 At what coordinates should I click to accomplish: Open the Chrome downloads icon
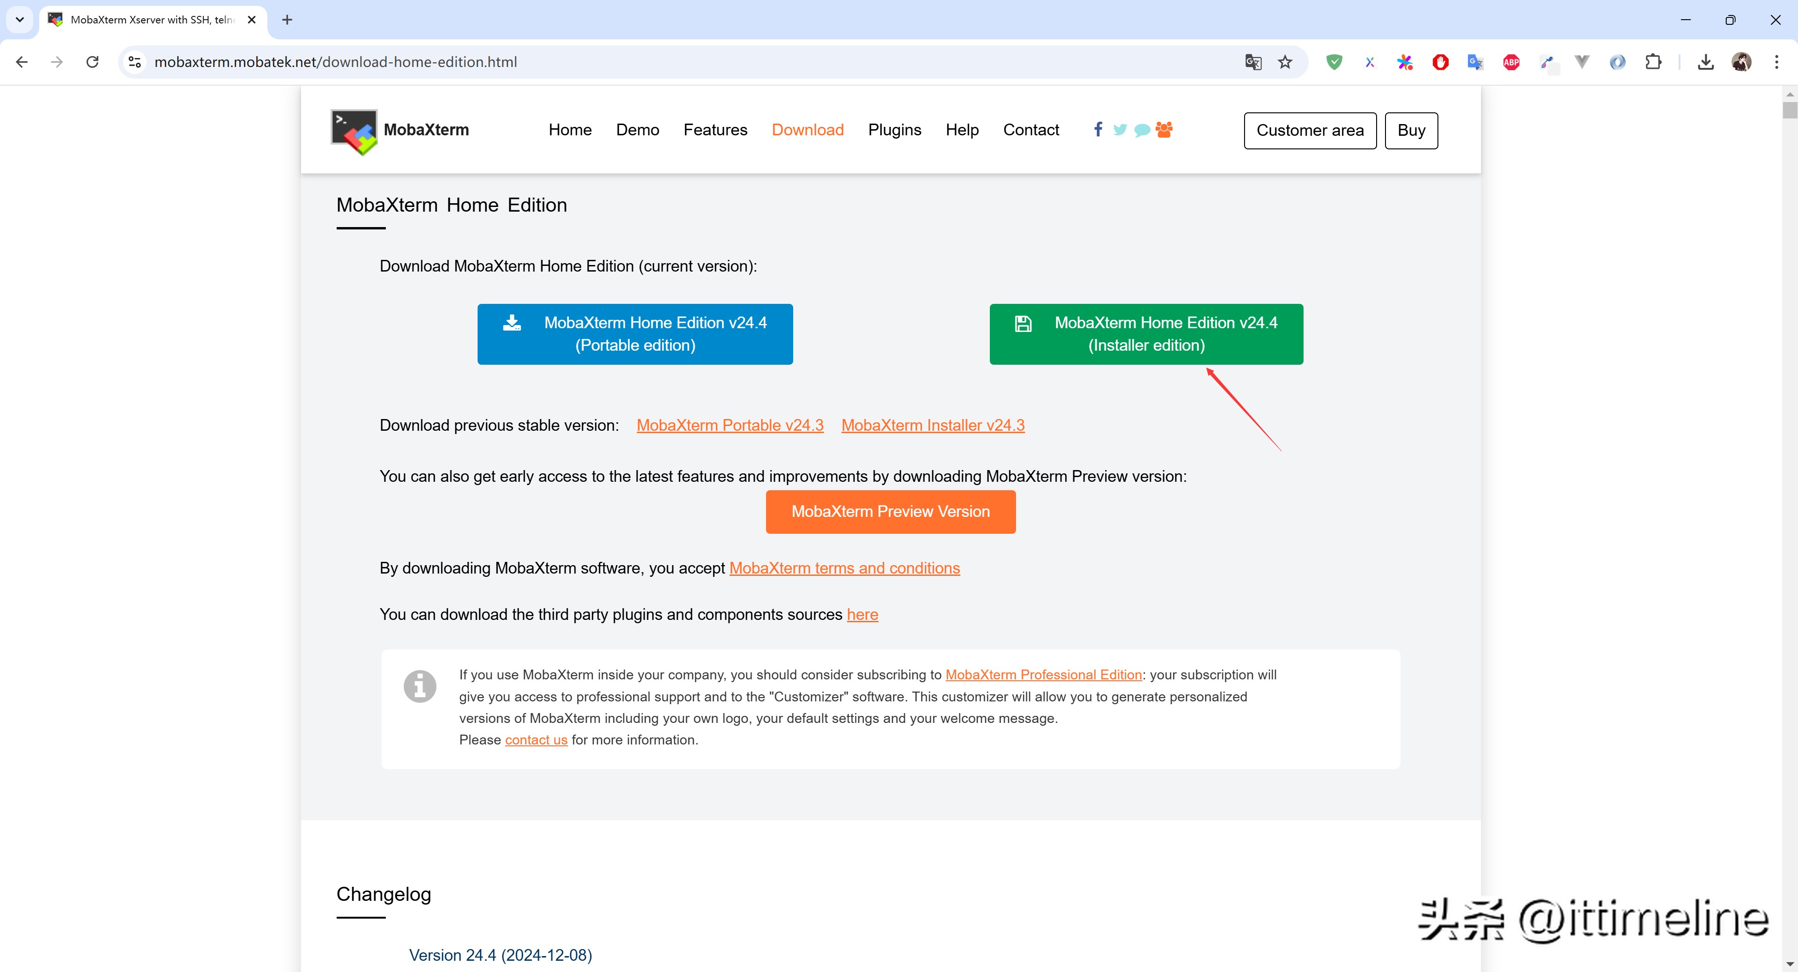(1706, 62)
